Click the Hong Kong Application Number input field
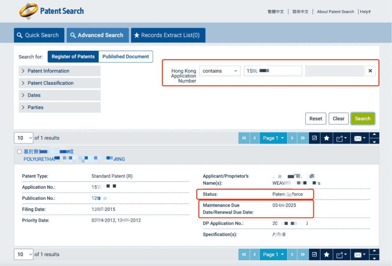392x266 pixels. click(x=273, y=71)
